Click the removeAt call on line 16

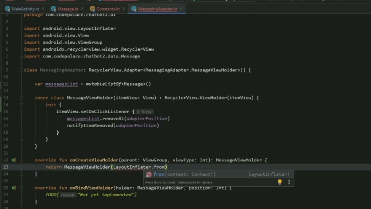pyautogui.click(x=113, y=118)
